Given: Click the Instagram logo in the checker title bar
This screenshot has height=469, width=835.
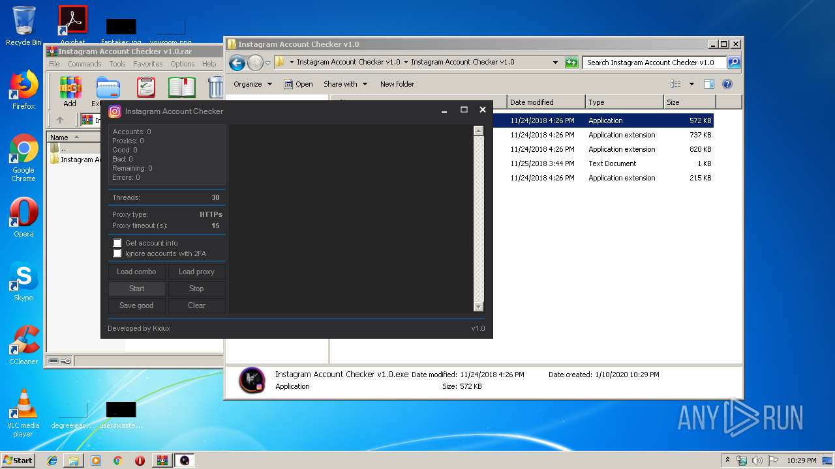Looking at the screenshot, I should (x=115, y=111).
